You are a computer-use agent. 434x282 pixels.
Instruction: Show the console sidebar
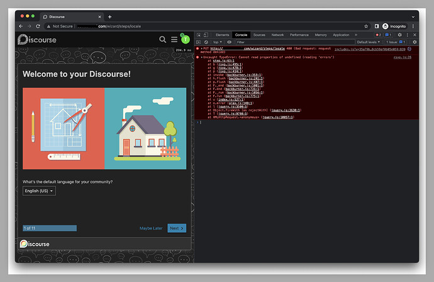tap(199, 42)
